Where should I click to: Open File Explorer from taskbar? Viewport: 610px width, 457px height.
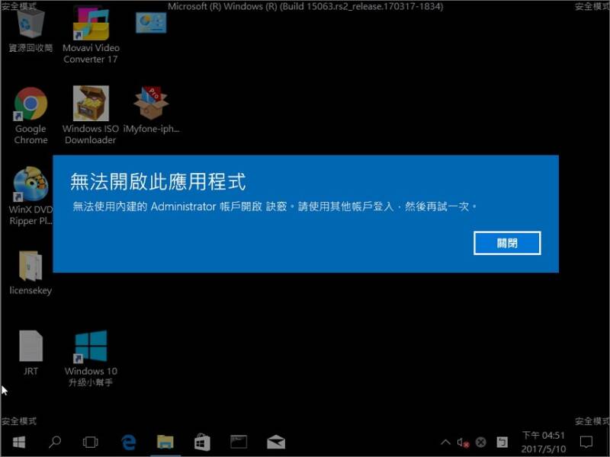165,443
